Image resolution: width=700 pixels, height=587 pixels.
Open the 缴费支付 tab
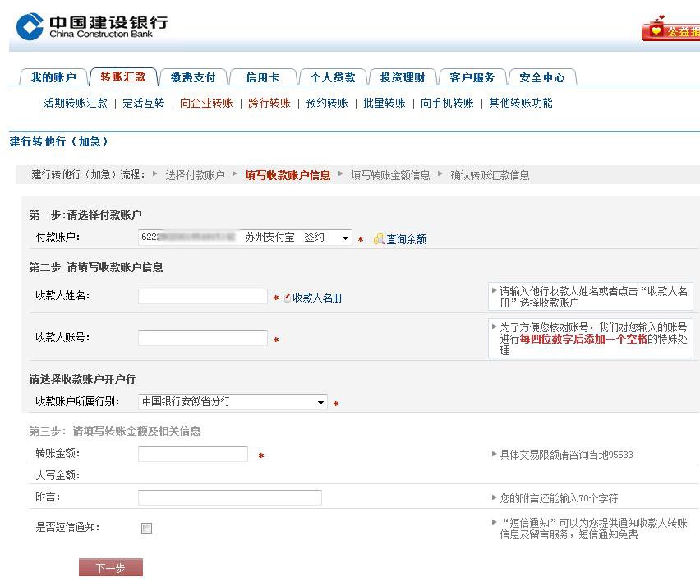[x=193, y=77]
